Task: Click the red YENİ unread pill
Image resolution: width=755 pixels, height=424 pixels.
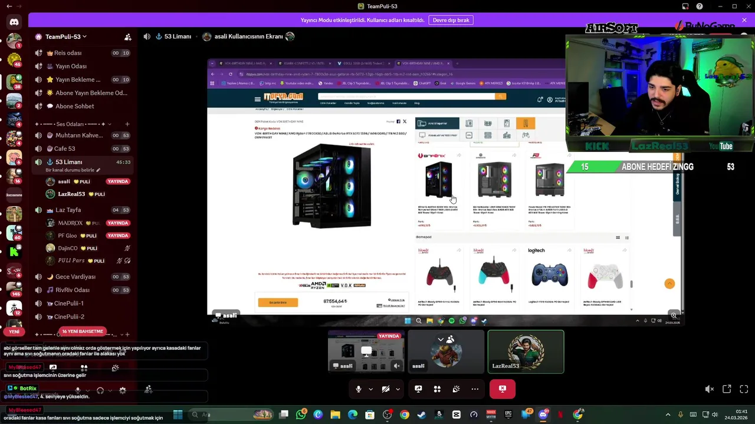Action: pos(14,332)
